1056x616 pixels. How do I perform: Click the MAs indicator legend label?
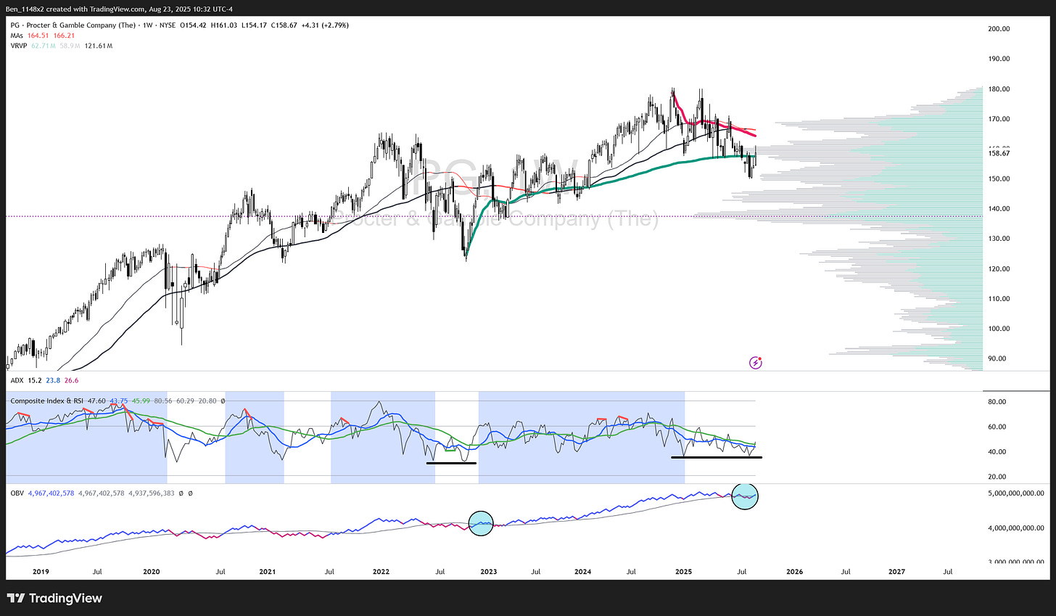coord(17,35)
